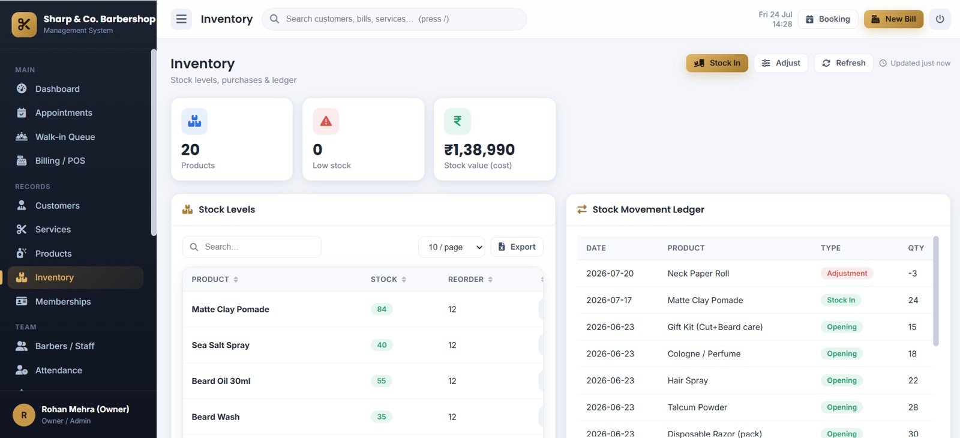960x438 pixels.
Task: Click the magnifier in Stock Levels search
Action: [x=194, y=247]
